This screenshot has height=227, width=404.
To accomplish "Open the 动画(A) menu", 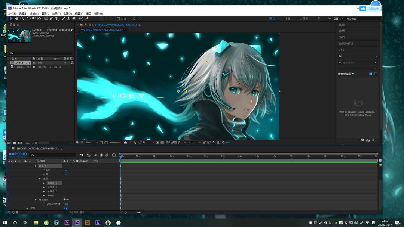I will [x=68, y=13].
